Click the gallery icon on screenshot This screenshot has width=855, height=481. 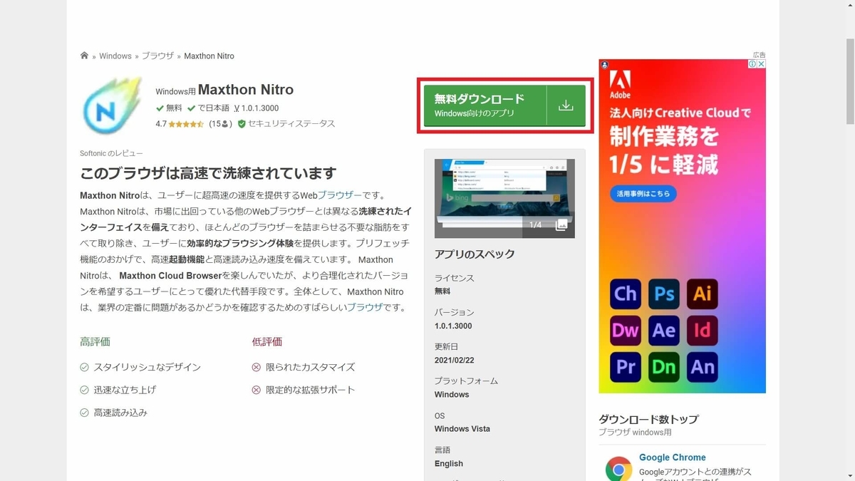click(x=561, y=224)
